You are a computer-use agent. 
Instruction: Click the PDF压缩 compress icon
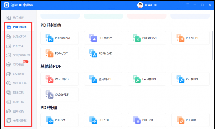click(137, 120)
